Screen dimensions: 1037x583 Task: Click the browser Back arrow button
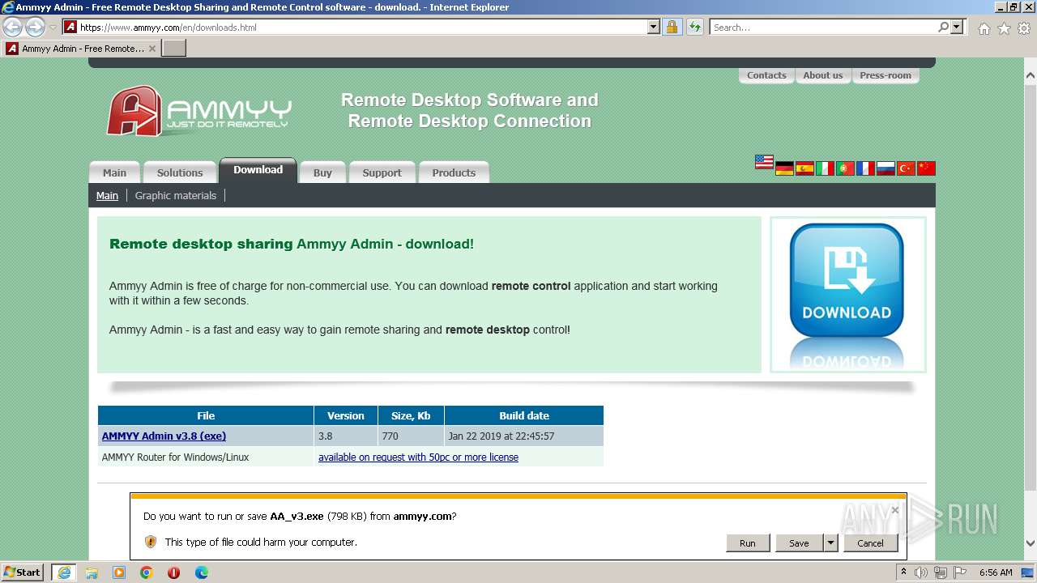(x=13, y=27)
